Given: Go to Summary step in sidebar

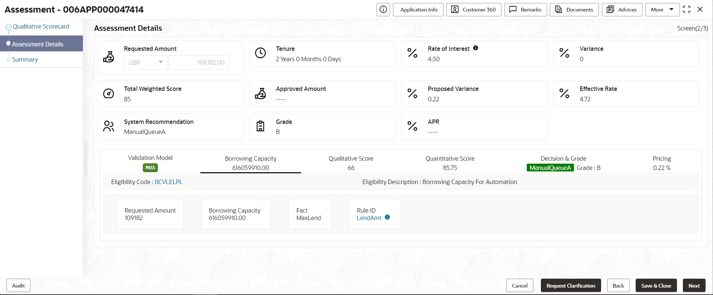Looking at the screenshot, I should [25, 59].
